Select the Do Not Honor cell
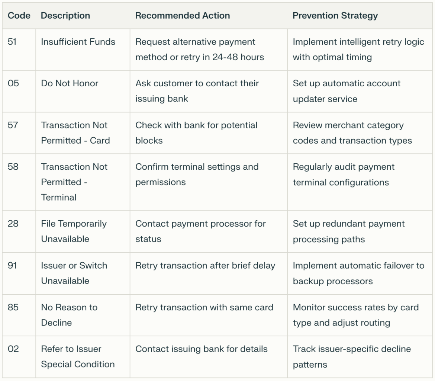This screenshot has width=435, height=381. pyautogui.click(x=70, y=83)
